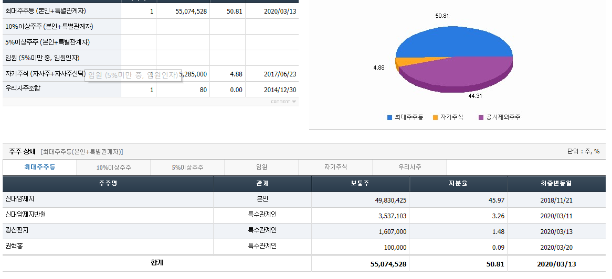Click blue 최대주주등 legend swatch
Image resolution: width=612 pixels, height=279 pixels.
coord(389,117)
